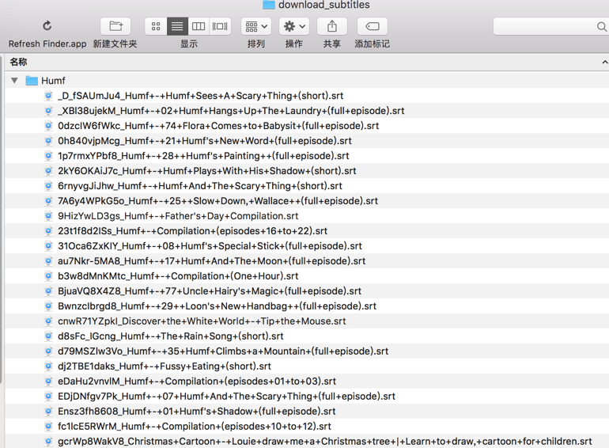Click srt icon of au7Nkr-5MA8 file

click(48, 261)
